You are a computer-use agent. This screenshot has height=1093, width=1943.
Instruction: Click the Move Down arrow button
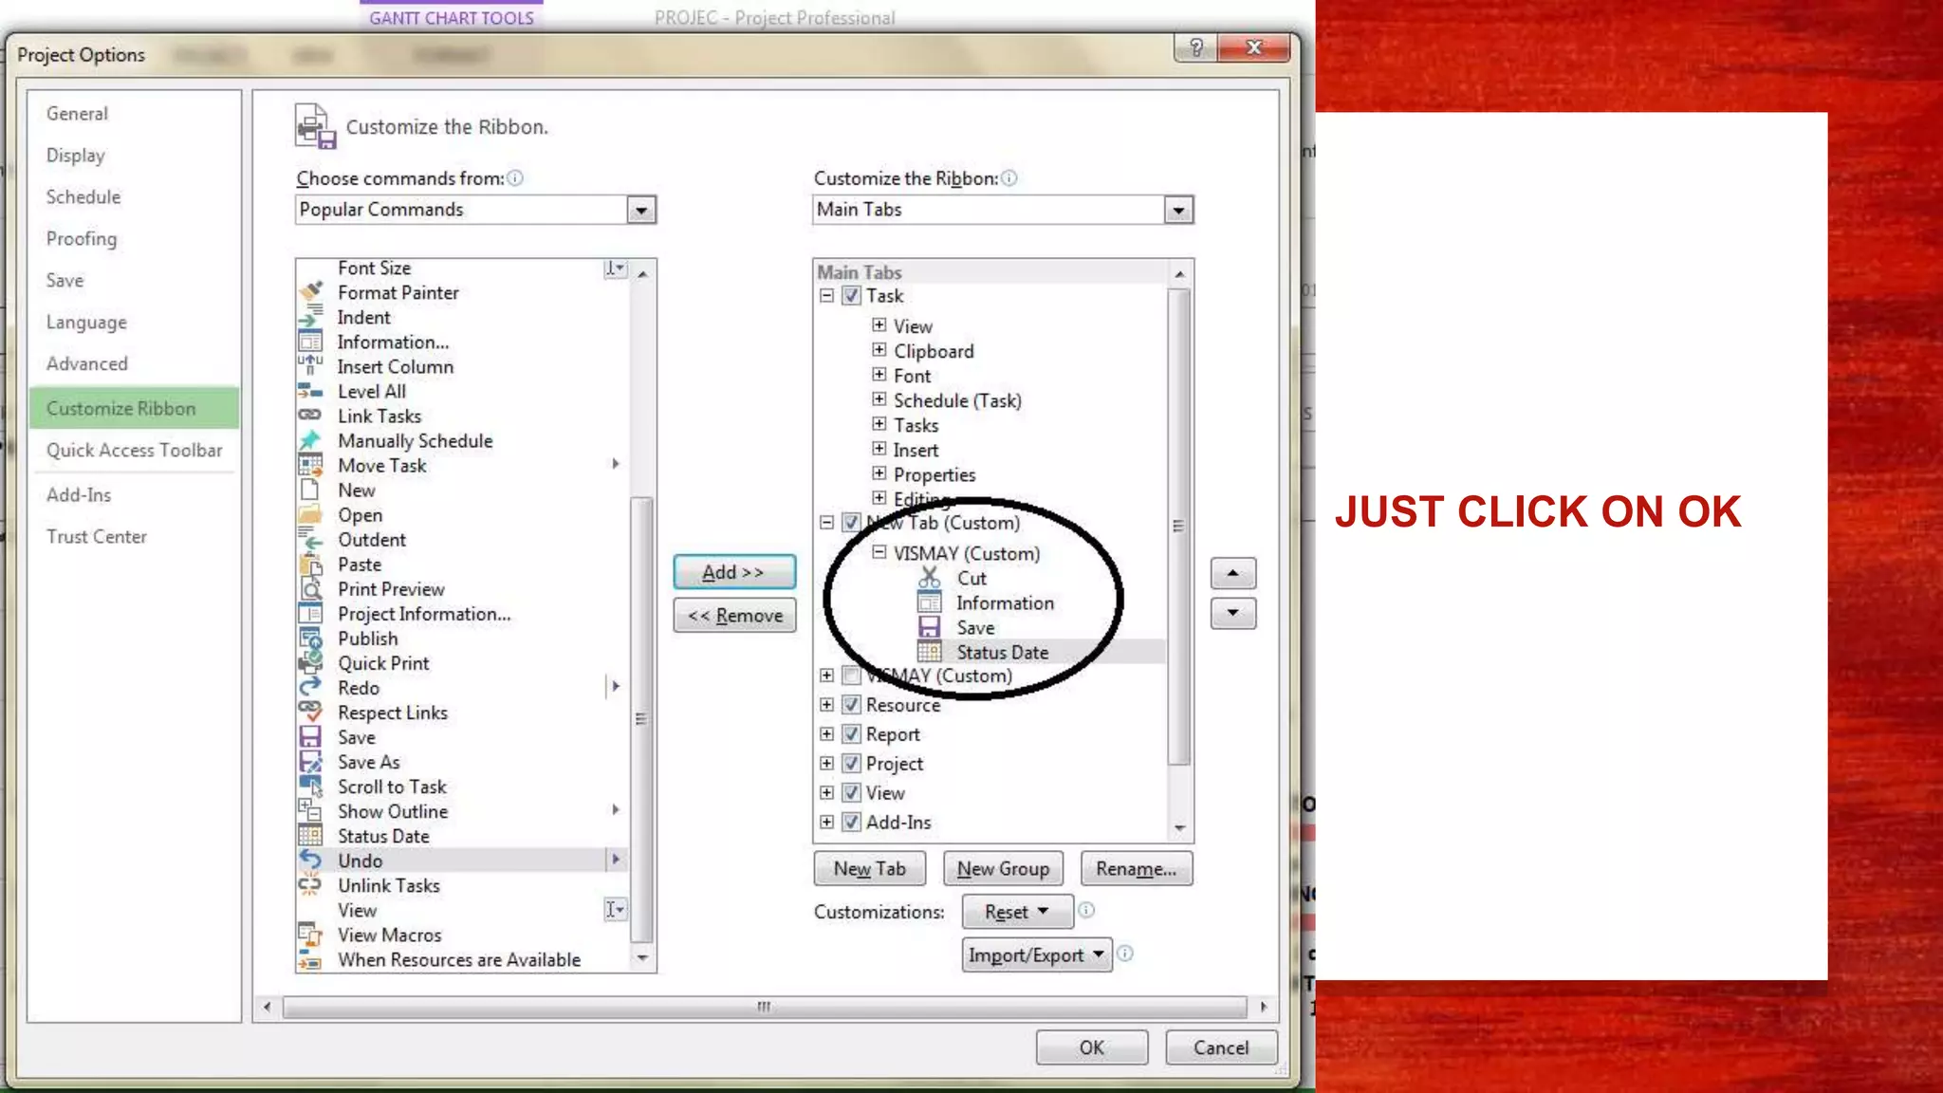pyautogui.click(x=1232, y=613)
